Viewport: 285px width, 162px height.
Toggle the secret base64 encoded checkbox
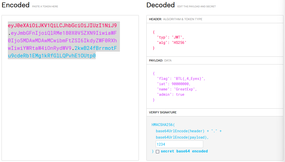tap(158, 151)
